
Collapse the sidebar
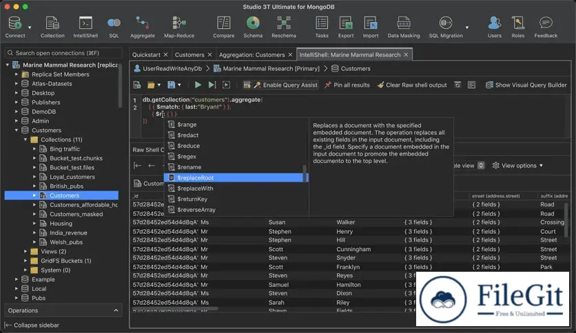[32, 325]
